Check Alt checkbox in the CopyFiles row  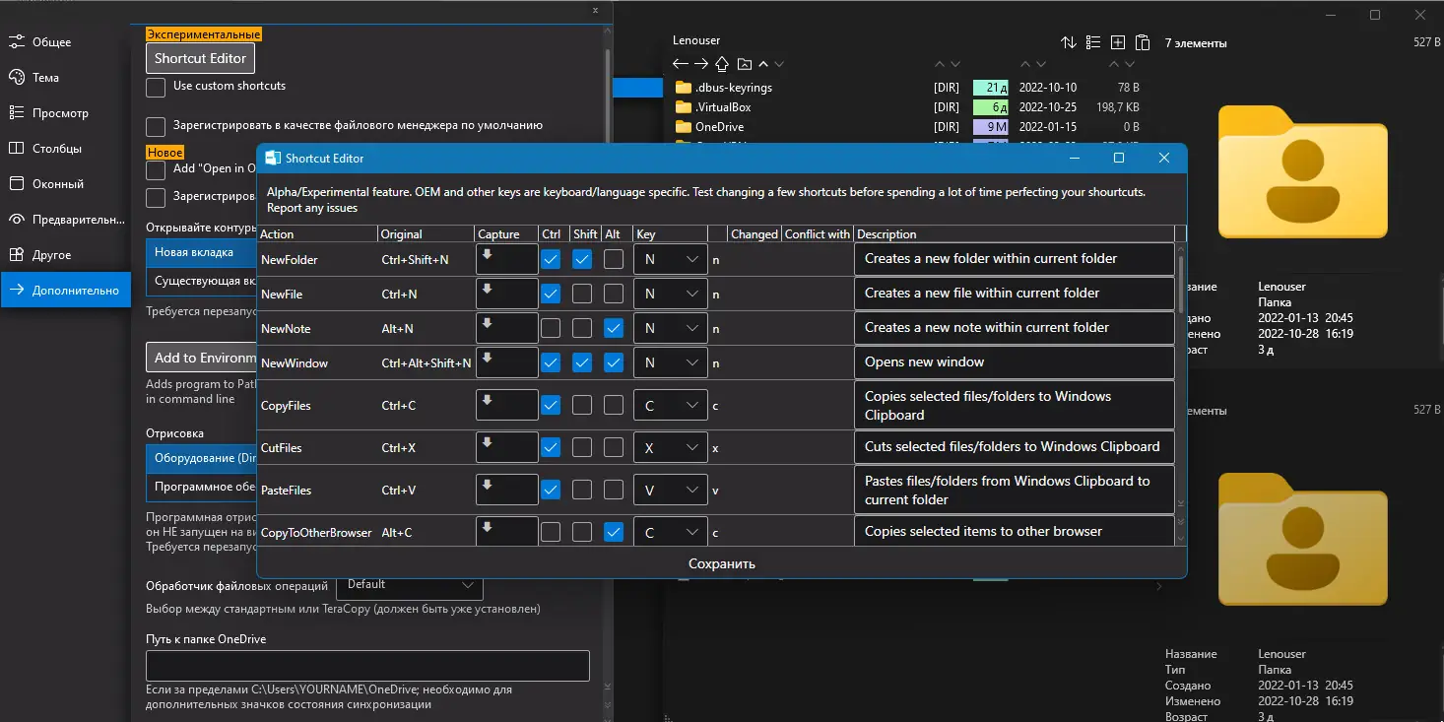614,405
